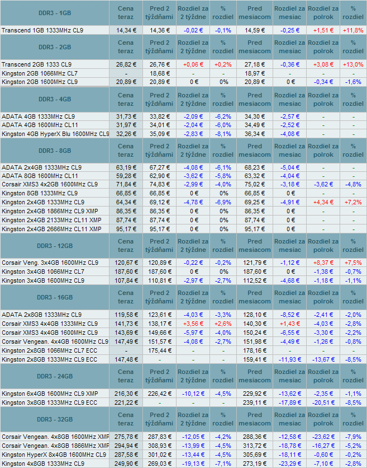Image resolution: width=367 pixels, height=468 pixels.
Task: Click the Kingston 2x4GB 2666MHz CL11 XMP row name
Action: [51, 229]
